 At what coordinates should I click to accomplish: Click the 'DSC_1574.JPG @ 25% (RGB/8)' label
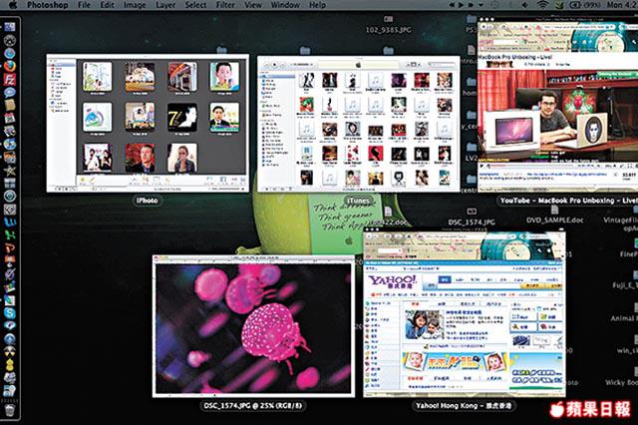(253, 405)
